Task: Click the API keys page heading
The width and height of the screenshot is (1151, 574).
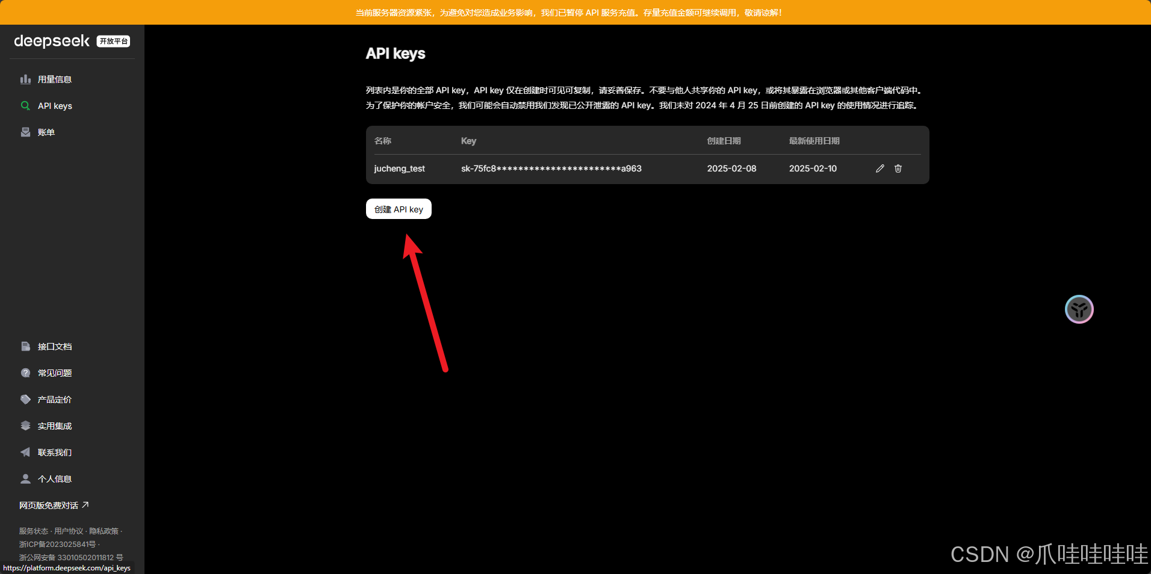Action: [396, 54]
